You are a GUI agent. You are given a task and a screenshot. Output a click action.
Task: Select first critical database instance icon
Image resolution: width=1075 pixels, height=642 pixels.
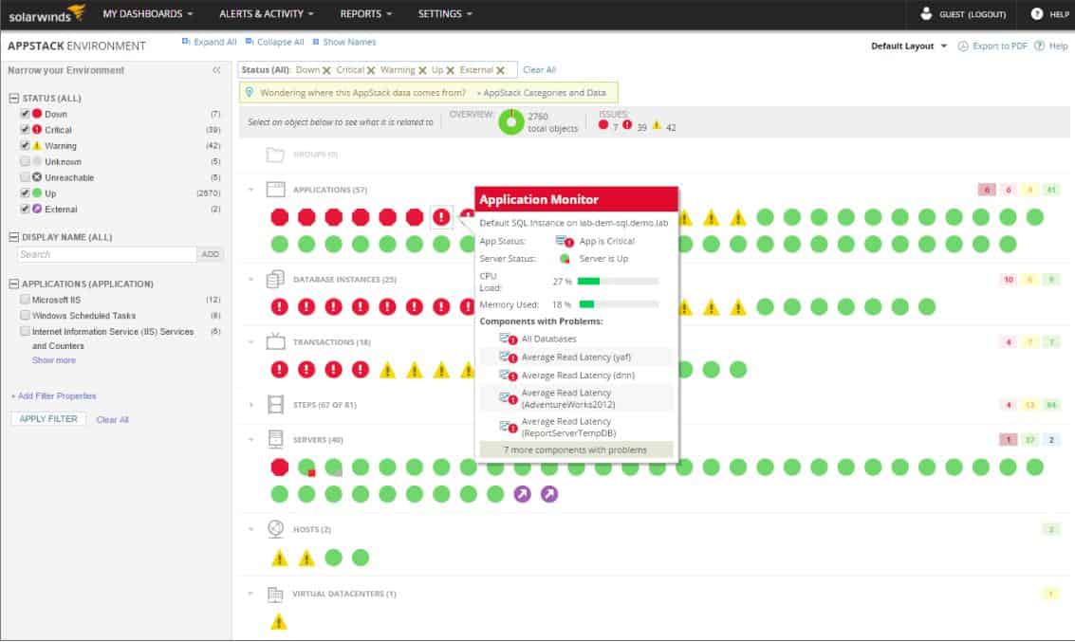280,307
